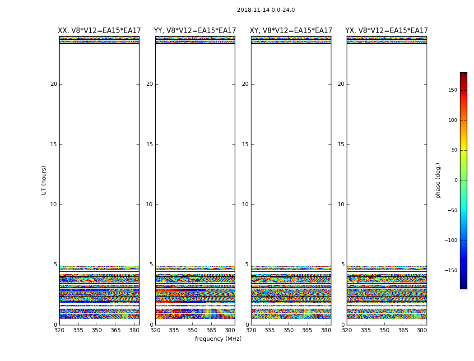
Task: Click colorbar tick label "100"
Action: point(453,120)
